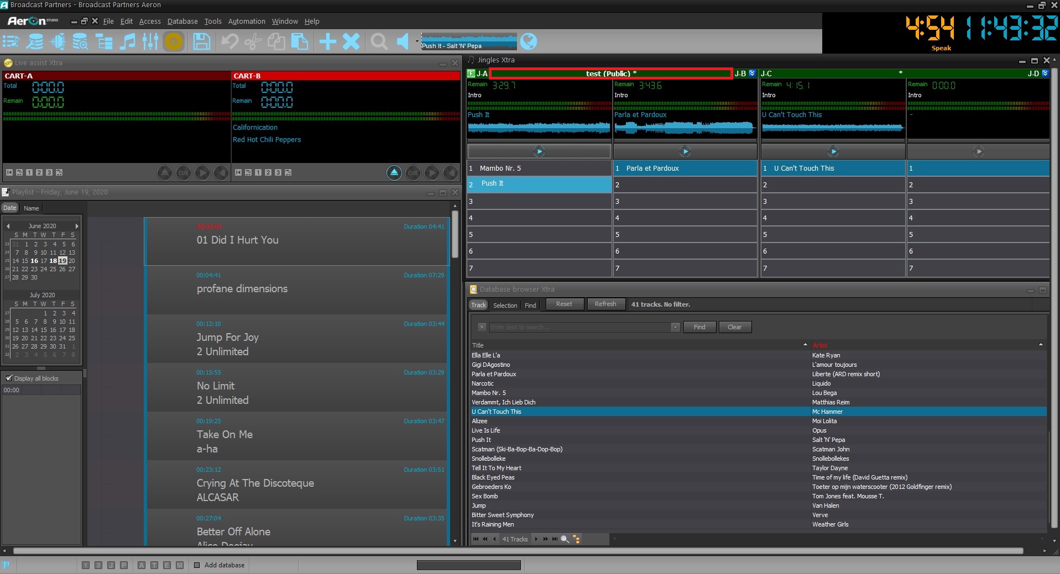Image resolution: width=1060 pixels, height=574 pixels.
Task: Click the yellow disc toolbar button
Action: [x=174, y=41]
